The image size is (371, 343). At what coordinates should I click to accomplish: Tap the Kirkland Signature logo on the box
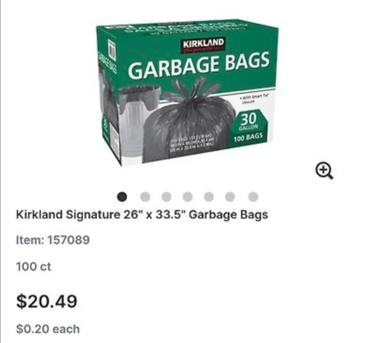[204, 46]
